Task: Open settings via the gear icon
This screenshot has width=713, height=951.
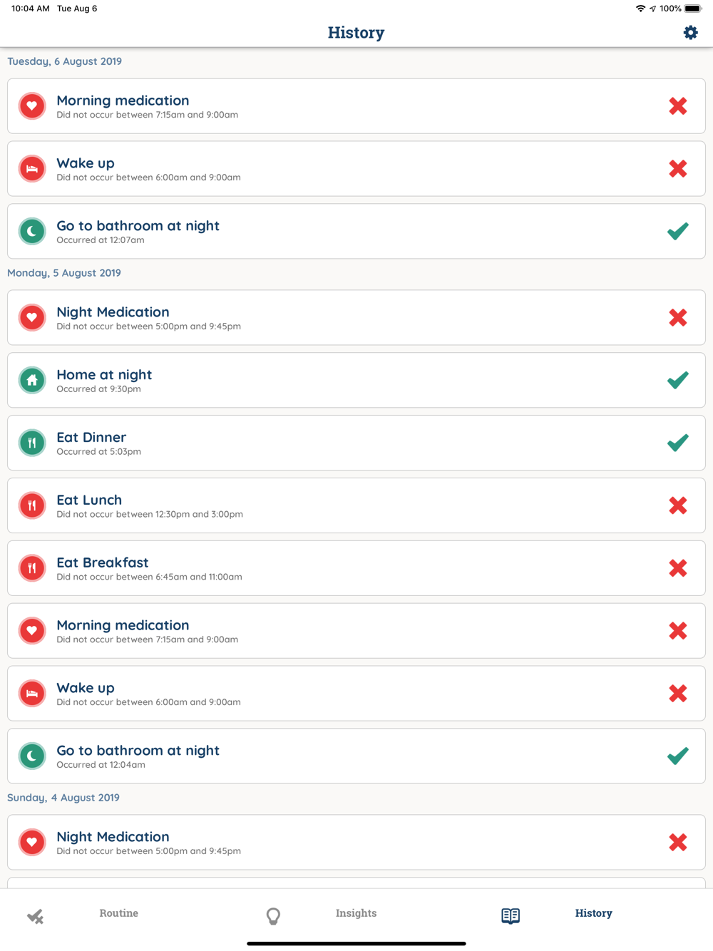Action: pos(690,33)
